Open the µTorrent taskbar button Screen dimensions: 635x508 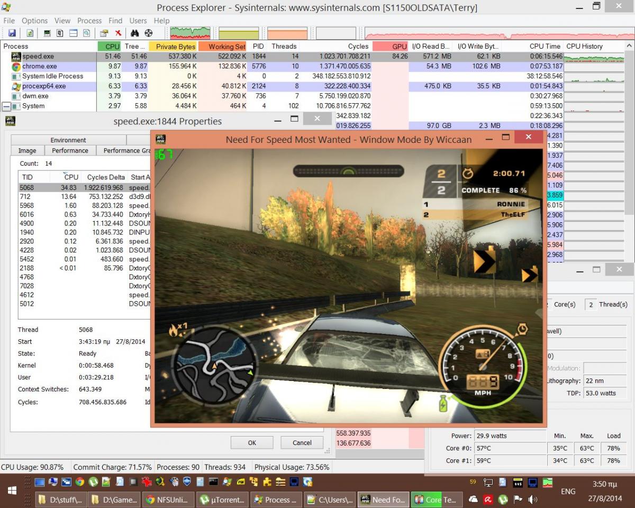coord(221,500)
